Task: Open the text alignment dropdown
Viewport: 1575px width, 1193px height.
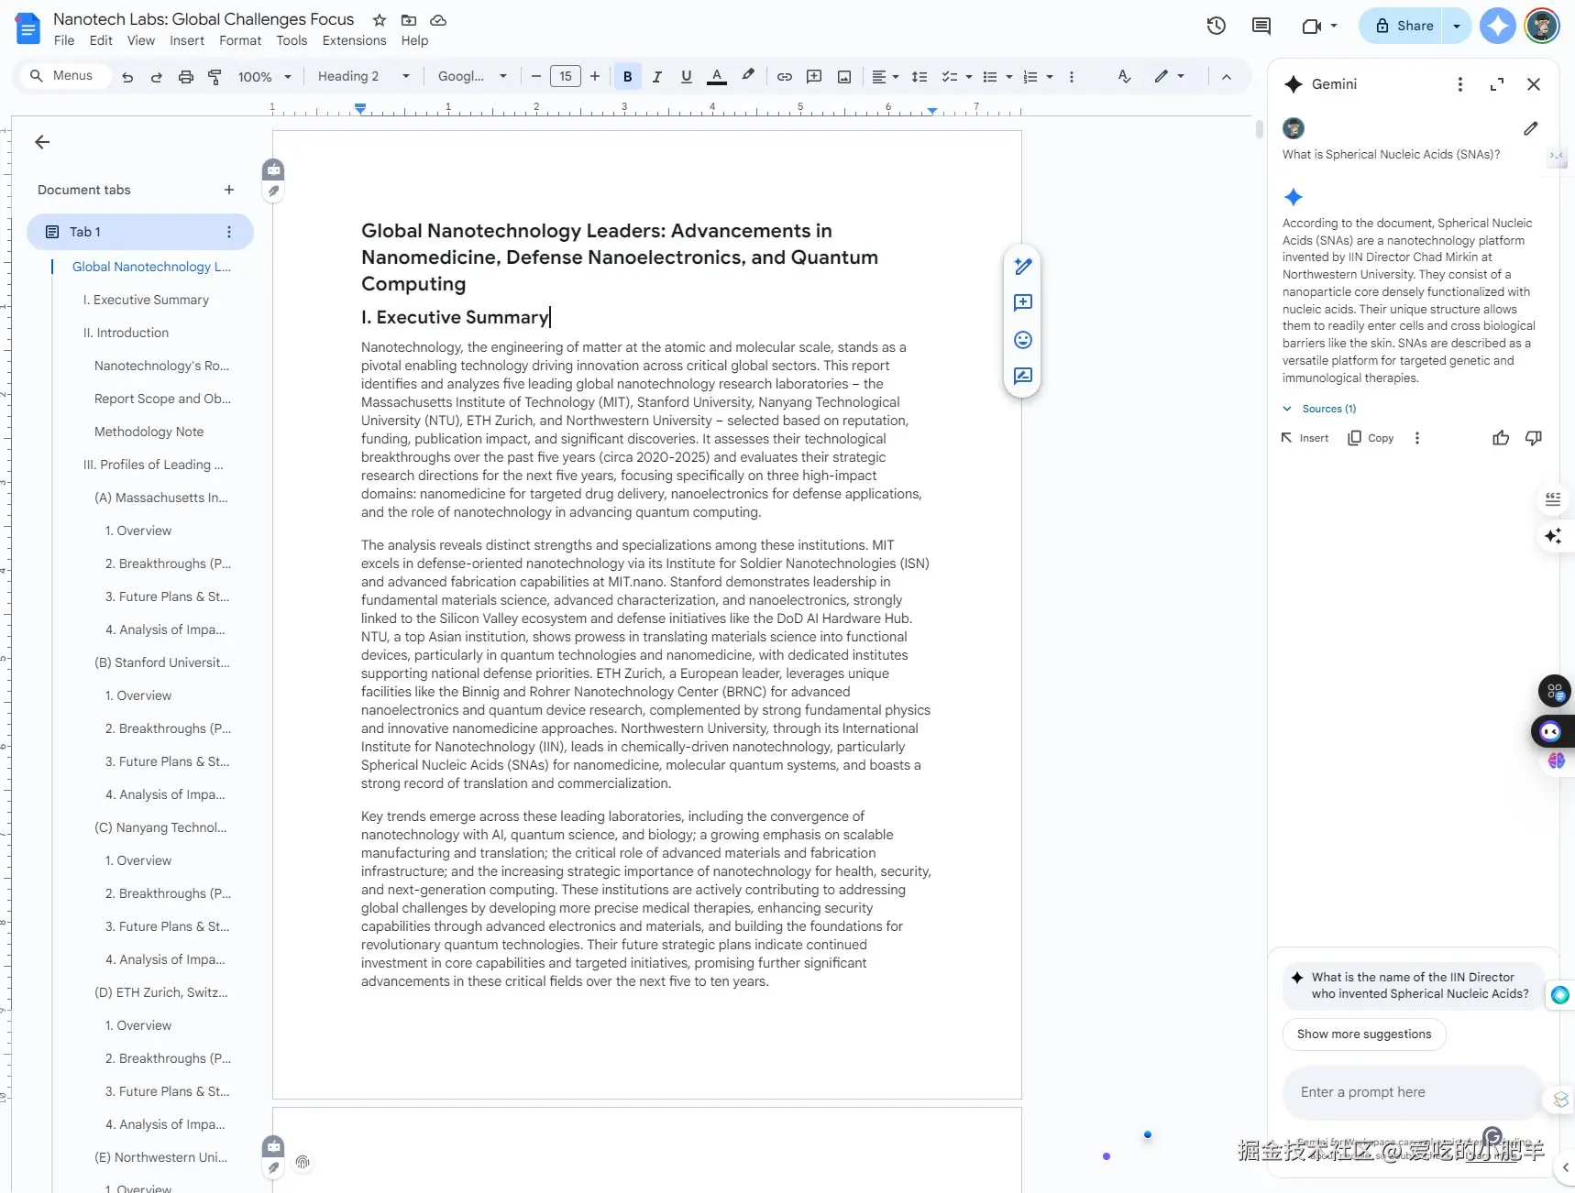Action: coord(885,77)
